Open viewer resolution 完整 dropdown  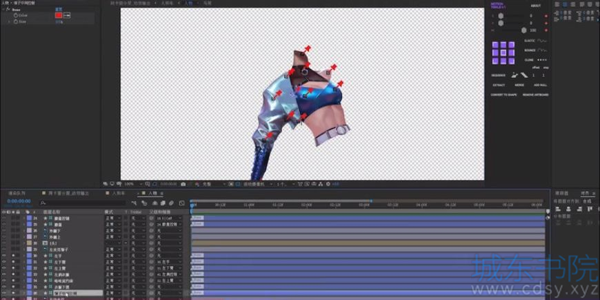pyautogui.click(x=214, y=184)
